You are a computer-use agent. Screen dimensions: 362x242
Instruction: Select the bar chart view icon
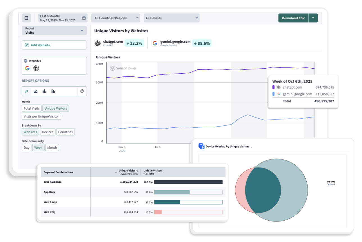[44, 91]
